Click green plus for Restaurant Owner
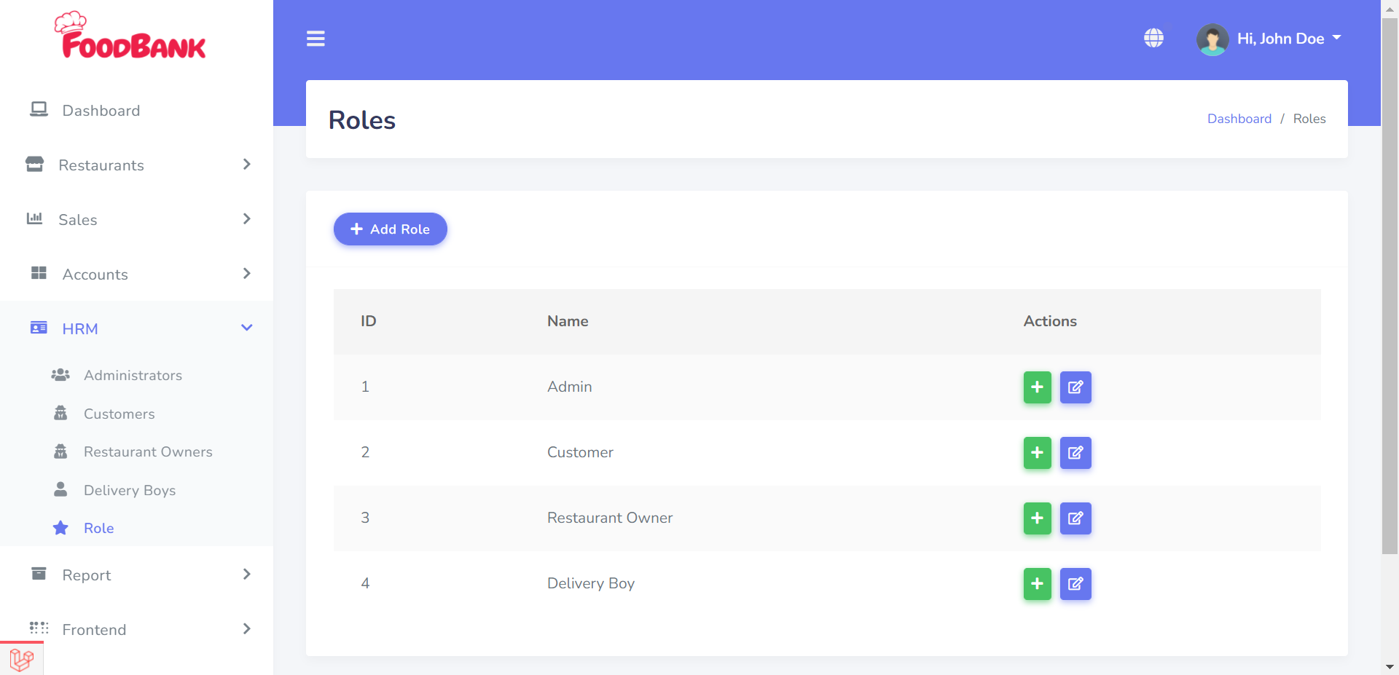 (x=1038, y=518)
